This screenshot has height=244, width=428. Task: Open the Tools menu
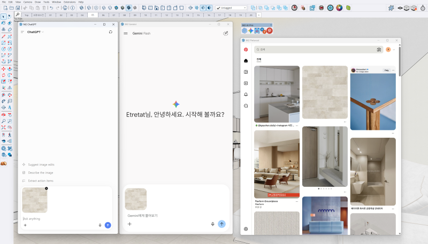[x=47, y=2]
